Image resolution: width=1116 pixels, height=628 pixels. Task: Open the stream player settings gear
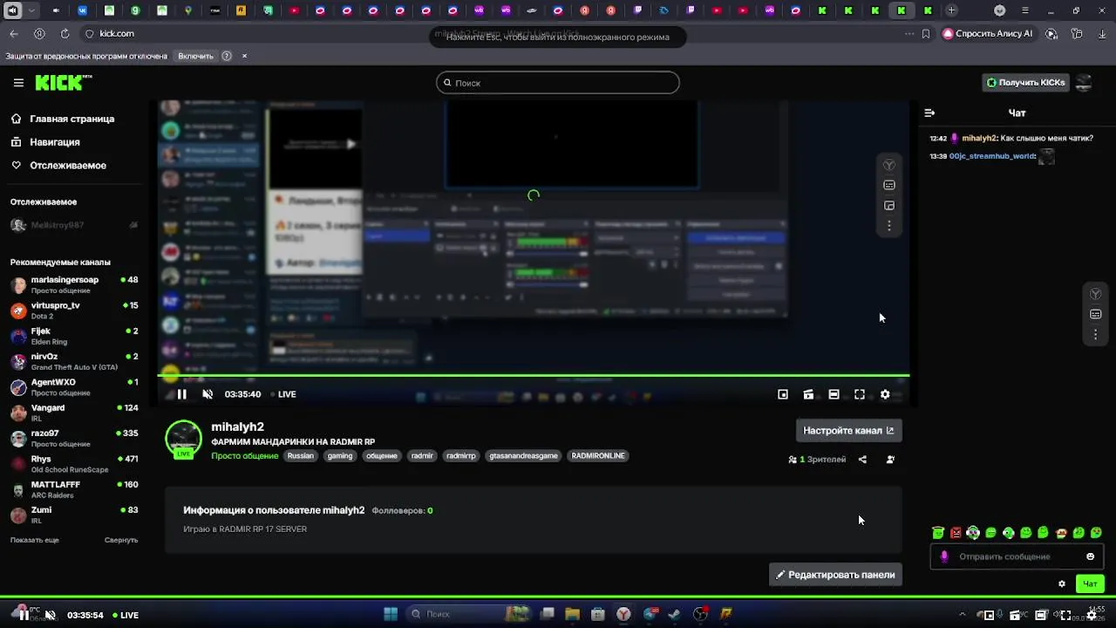(x=885, y=394)
